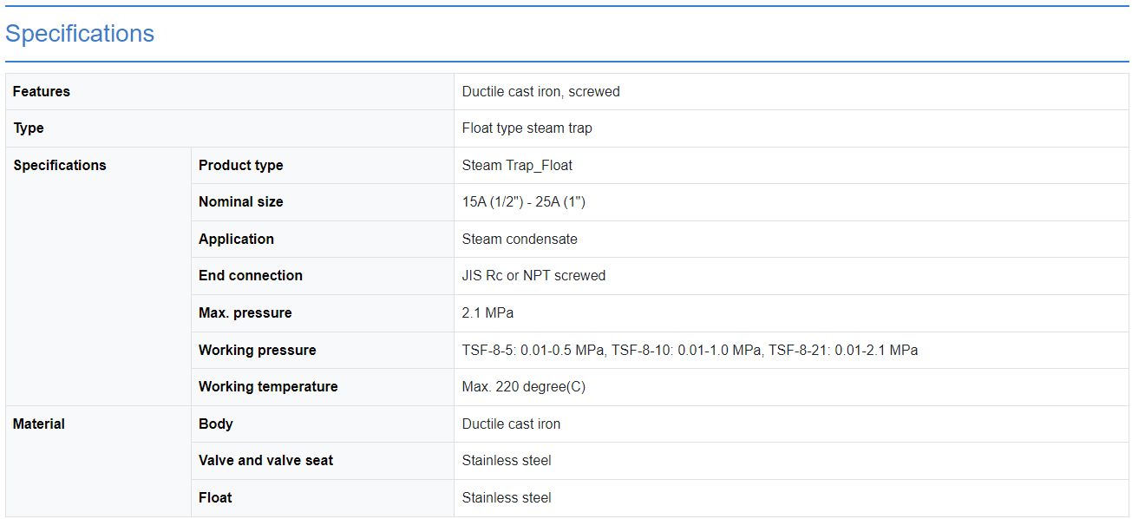Click the Nominal size label
The image size is (1132, 519).
(x=240, y=202)
